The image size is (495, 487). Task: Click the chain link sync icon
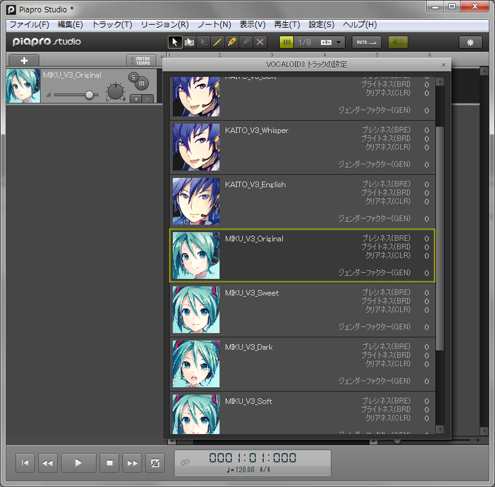185,462
